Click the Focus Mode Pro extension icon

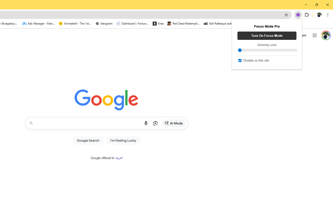(298, 15)
